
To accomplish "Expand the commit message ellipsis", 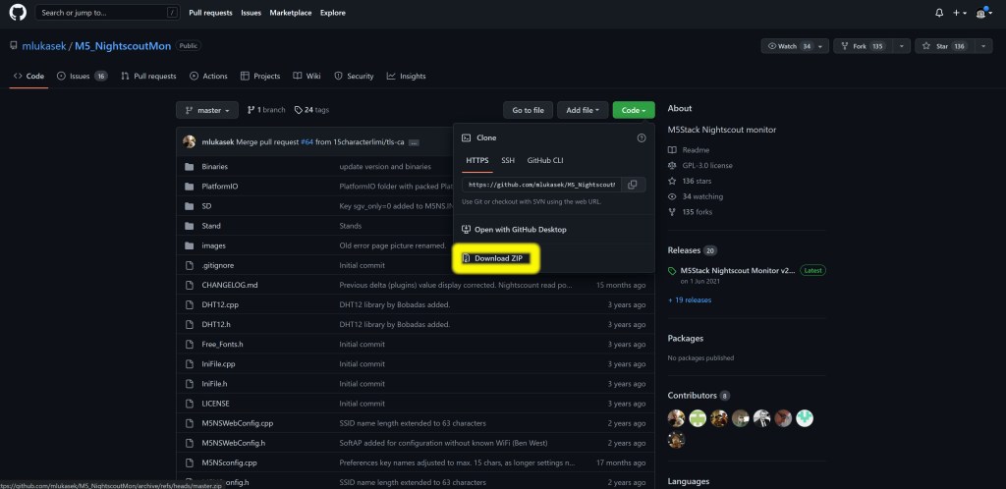I will pos(414,142).
